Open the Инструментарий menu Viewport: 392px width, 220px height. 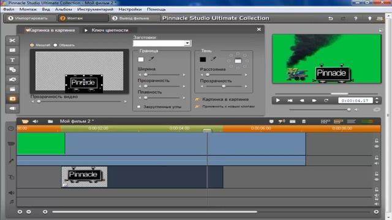(x=96, y=9)
